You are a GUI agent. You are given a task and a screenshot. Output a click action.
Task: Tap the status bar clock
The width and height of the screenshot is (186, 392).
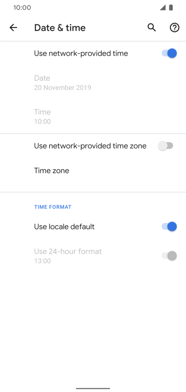tap(22, 7)
